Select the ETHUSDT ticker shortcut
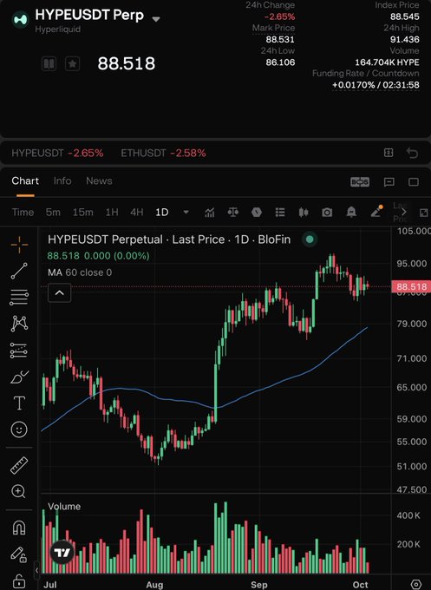This screenshot has width=431, height=590. point(163,154)
